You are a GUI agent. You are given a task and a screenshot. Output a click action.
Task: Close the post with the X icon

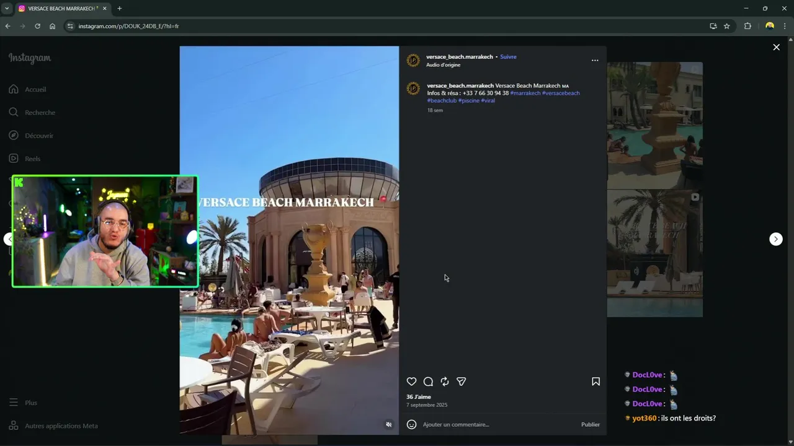[776, 47]
